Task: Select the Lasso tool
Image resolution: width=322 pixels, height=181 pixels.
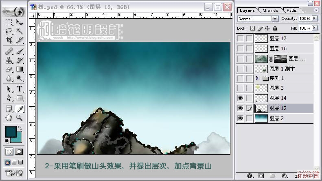Action: (x=9, y=31)
